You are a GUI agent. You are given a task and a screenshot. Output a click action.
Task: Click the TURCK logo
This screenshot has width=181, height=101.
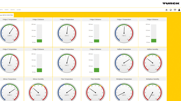(x=171, y=3)
